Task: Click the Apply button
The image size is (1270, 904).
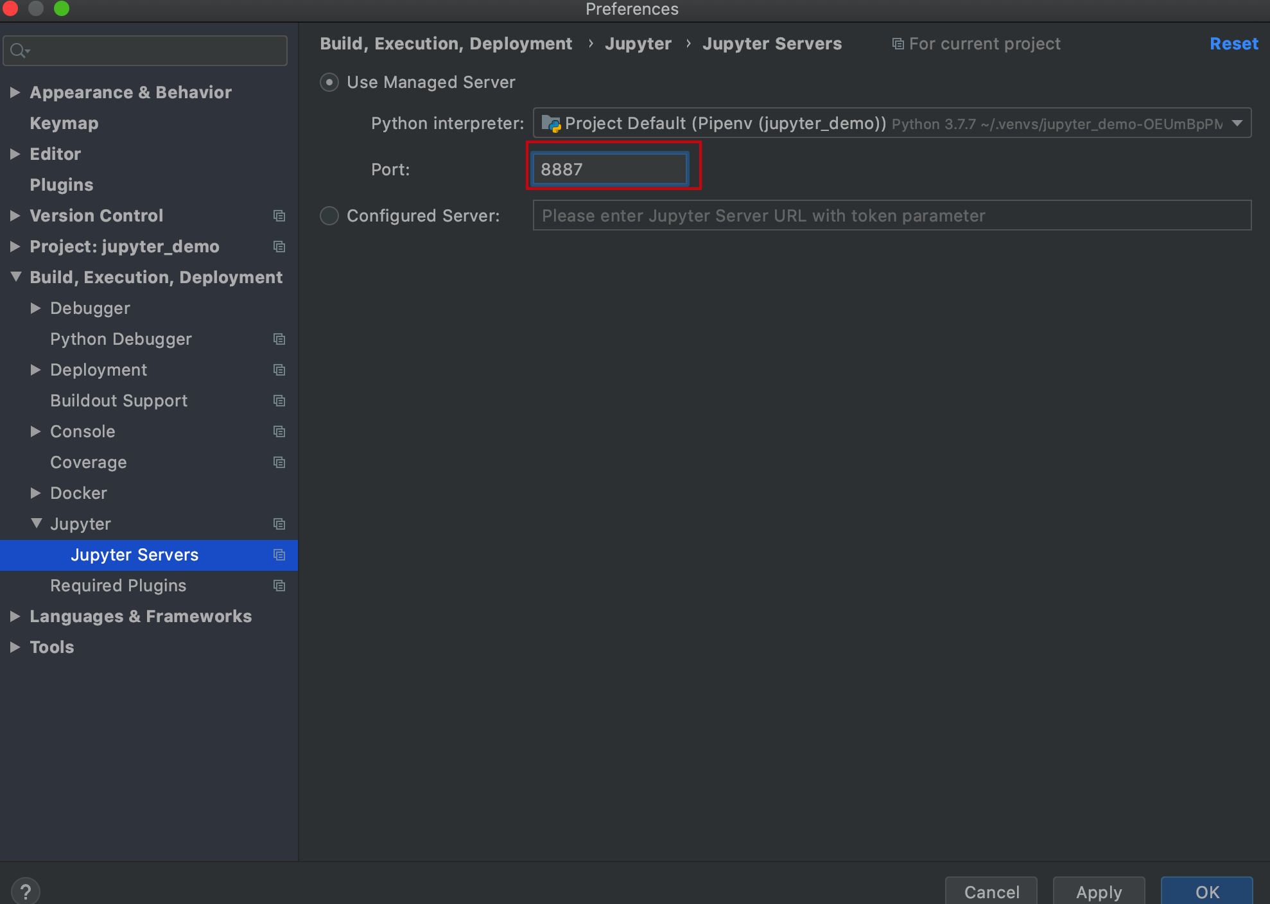Action: click(1099, 891)
